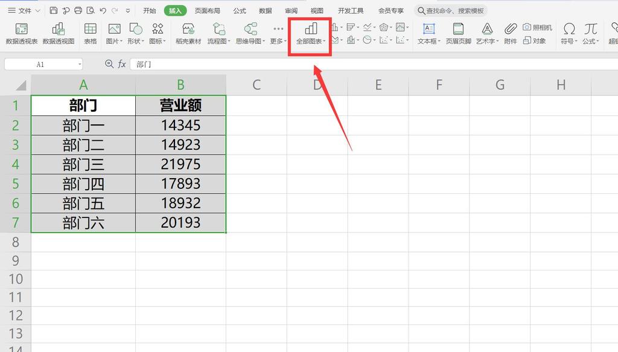The width and height of the screenshot is (618, 352).
Task: Click the 页眉页脚 header and footer icon
Action: [458, 34]
